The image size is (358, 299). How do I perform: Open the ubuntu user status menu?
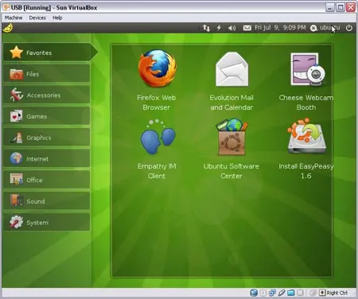pos(325,28)
